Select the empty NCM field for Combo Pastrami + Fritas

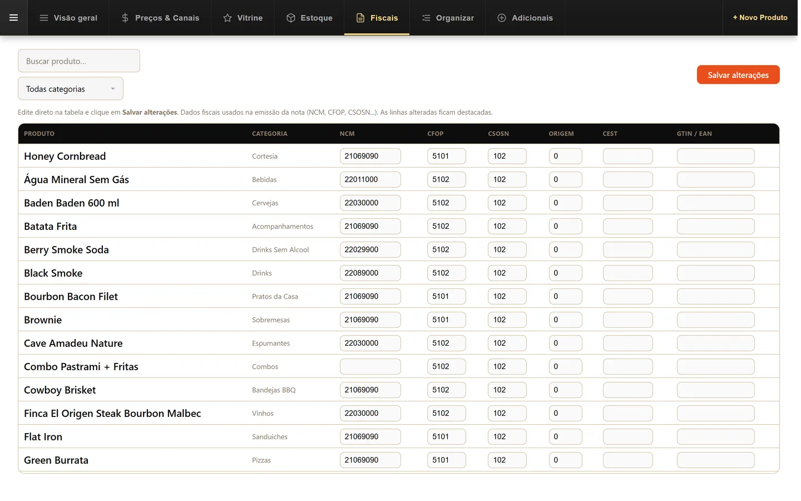[370, 367]
